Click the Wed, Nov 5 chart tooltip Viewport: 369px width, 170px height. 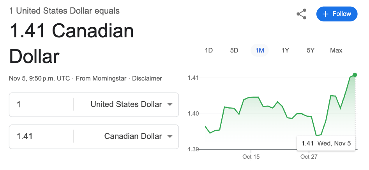point(326,143)
